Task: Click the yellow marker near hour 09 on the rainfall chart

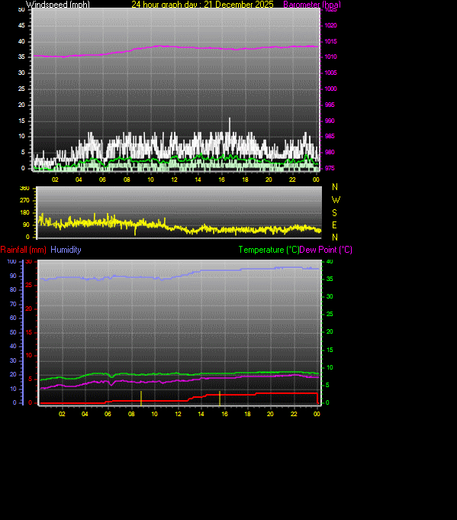Action: [141, 399]
